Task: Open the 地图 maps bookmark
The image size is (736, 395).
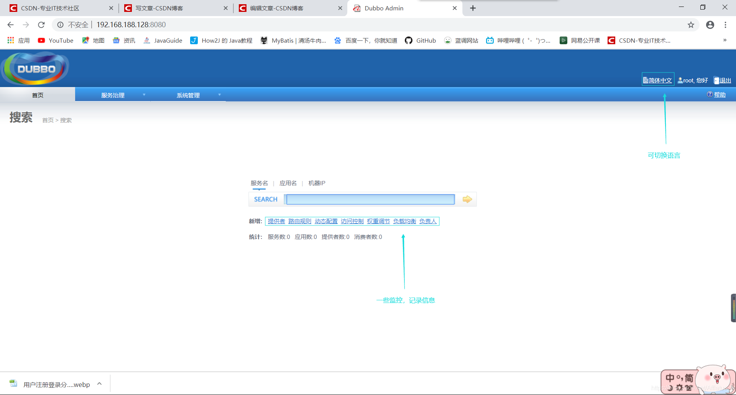Action: 93,40
